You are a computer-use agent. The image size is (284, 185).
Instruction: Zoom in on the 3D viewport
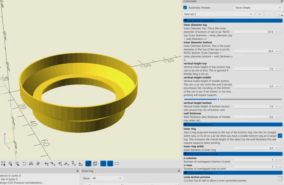10,163
